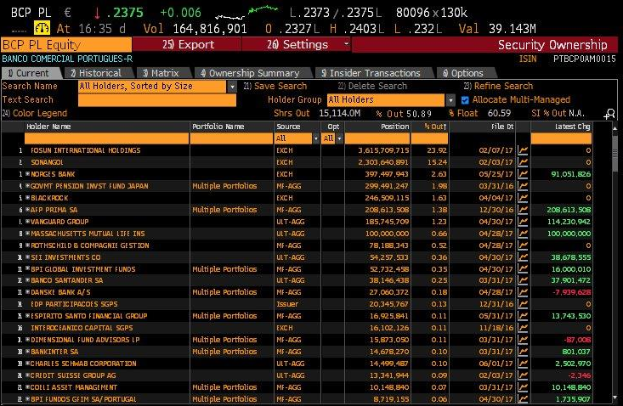
Task: Click into the Text Search field
Action: pos(157,100)
